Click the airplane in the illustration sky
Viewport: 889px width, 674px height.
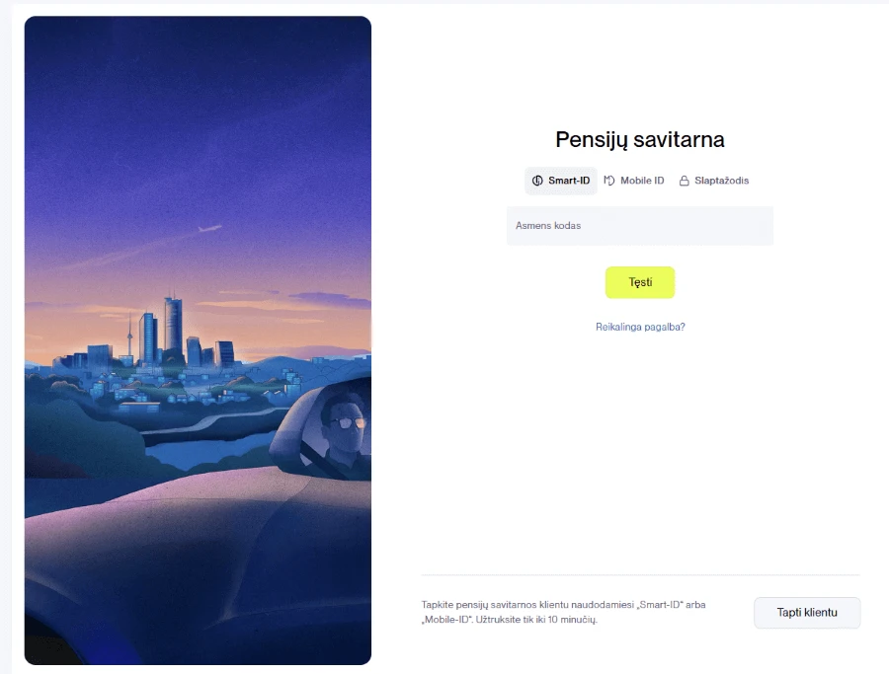pyautogui.click(x=209, y=228)
